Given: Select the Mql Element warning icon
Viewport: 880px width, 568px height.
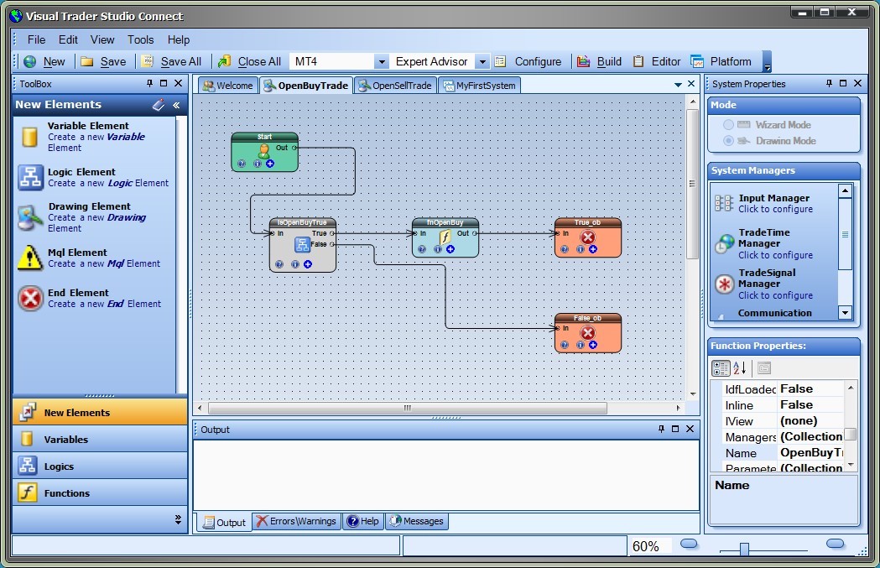Looking at the screenshot, I should [x=30, y=258].
